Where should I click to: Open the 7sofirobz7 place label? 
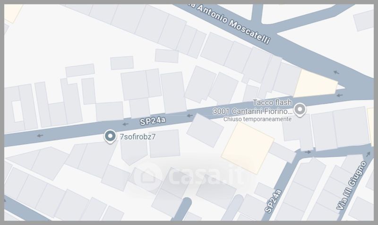coord(137,137)
